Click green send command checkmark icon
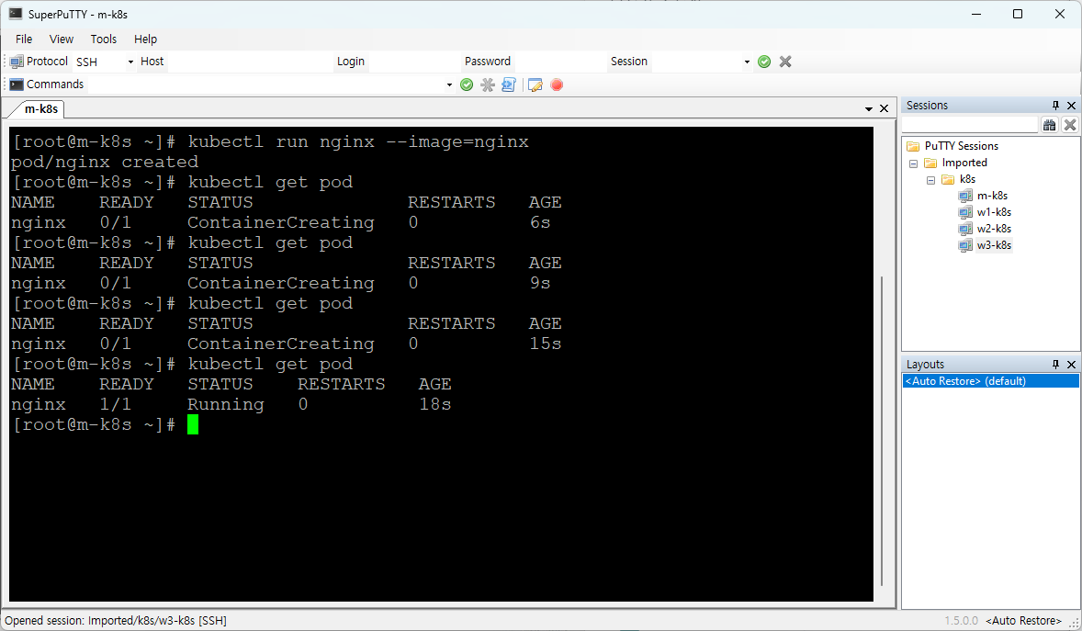The image size is (1082, 631). click(x=468, y=85)
